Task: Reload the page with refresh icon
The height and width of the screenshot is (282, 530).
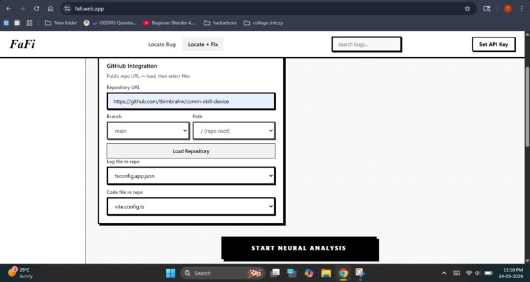Action: coord(36,9)
